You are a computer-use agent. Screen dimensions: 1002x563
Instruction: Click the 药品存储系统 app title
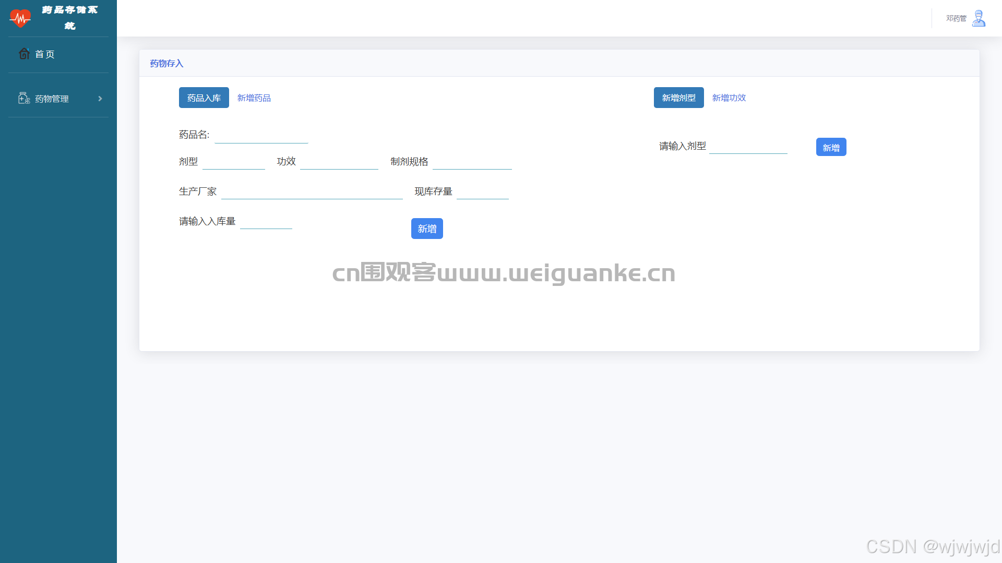(70, 18)
